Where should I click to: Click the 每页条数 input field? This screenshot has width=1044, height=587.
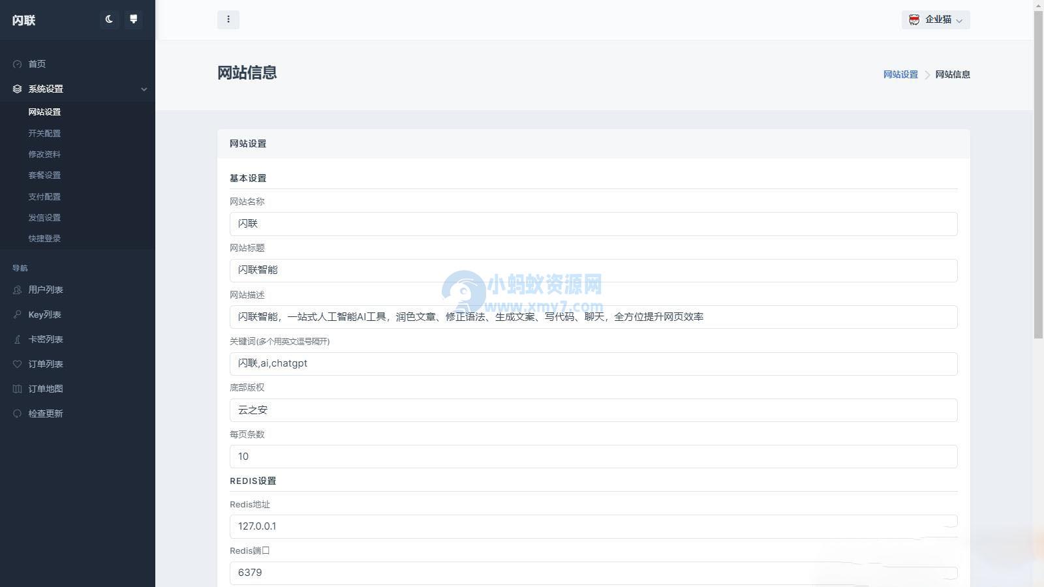pyautogui.click(x=593, y=457)
